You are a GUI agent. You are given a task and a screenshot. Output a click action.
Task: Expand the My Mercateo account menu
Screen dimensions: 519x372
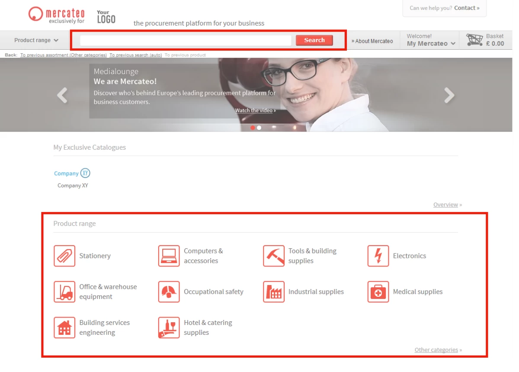431,43
